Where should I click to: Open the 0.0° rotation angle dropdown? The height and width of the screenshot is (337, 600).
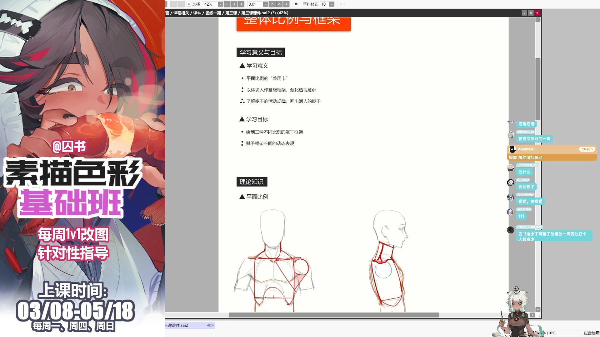(265, 4)
